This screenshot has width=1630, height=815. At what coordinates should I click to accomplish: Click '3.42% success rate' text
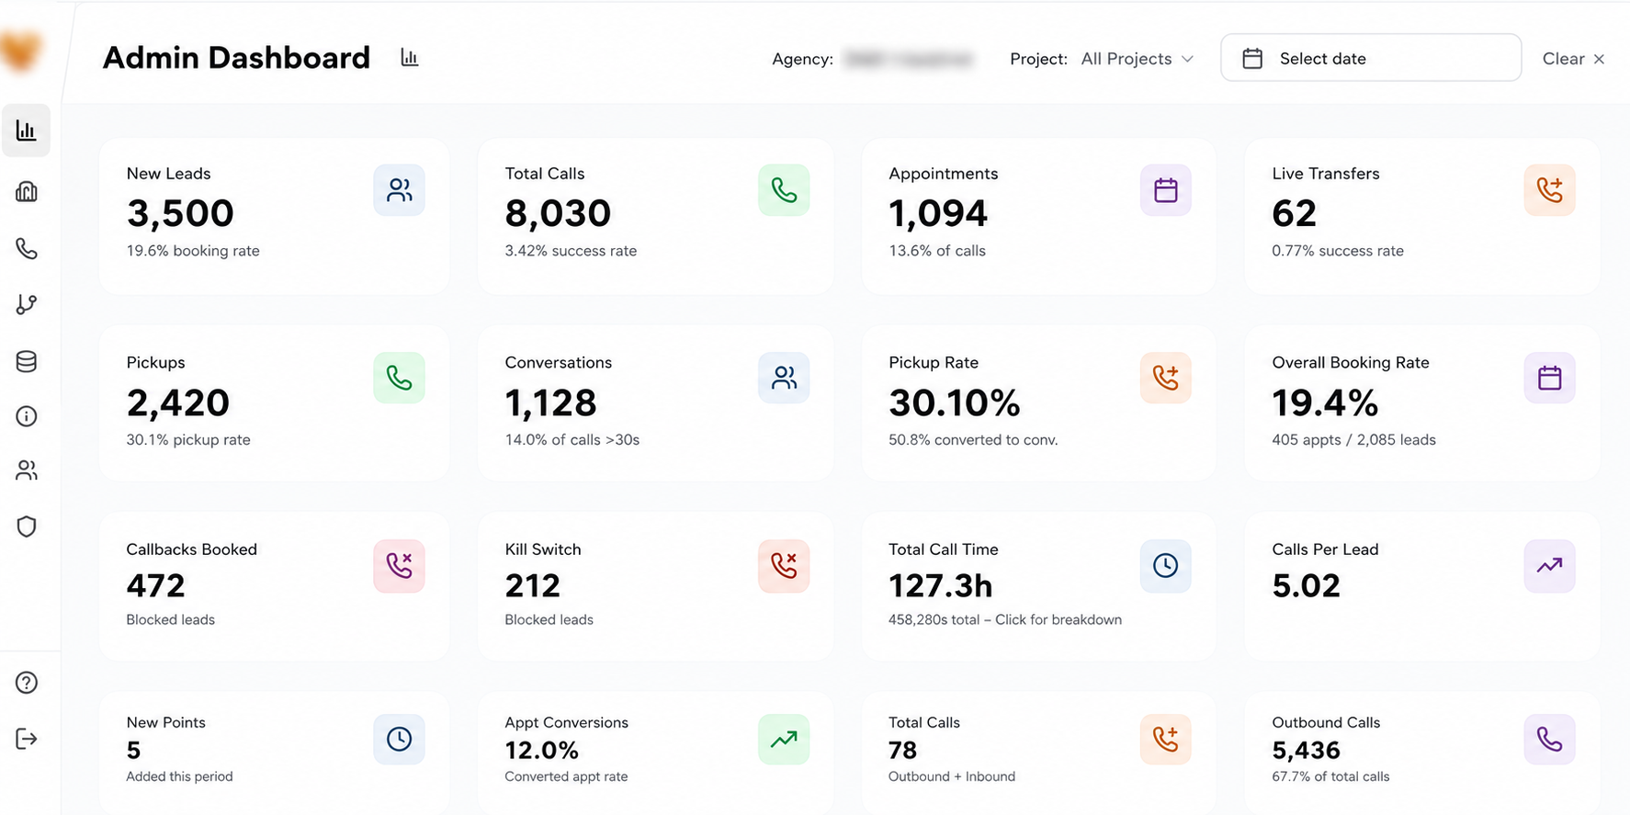click(x=571, y=251)
